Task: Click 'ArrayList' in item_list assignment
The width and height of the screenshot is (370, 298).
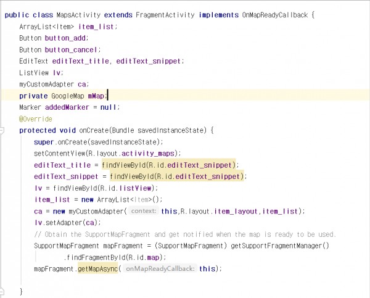Action: pos(113,200)
